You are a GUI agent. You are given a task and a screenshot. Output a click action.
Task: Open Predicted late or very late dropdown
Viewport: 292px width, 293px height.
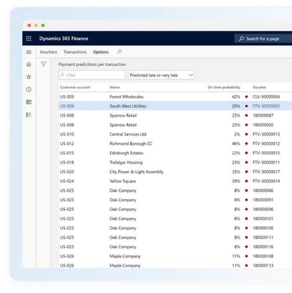point(162,75)
